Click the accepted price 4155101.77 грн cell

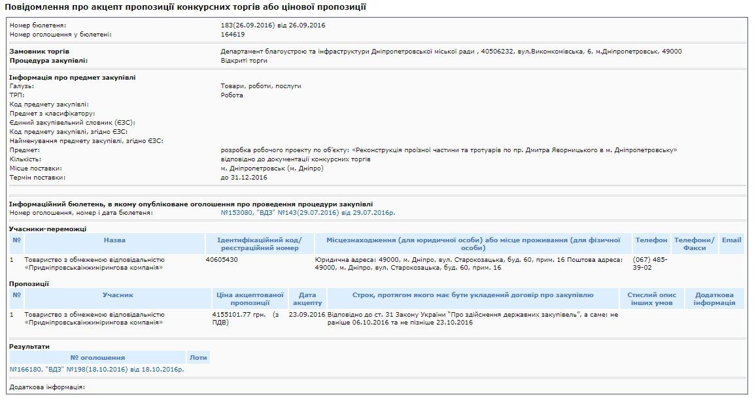(x=245, y=316)
